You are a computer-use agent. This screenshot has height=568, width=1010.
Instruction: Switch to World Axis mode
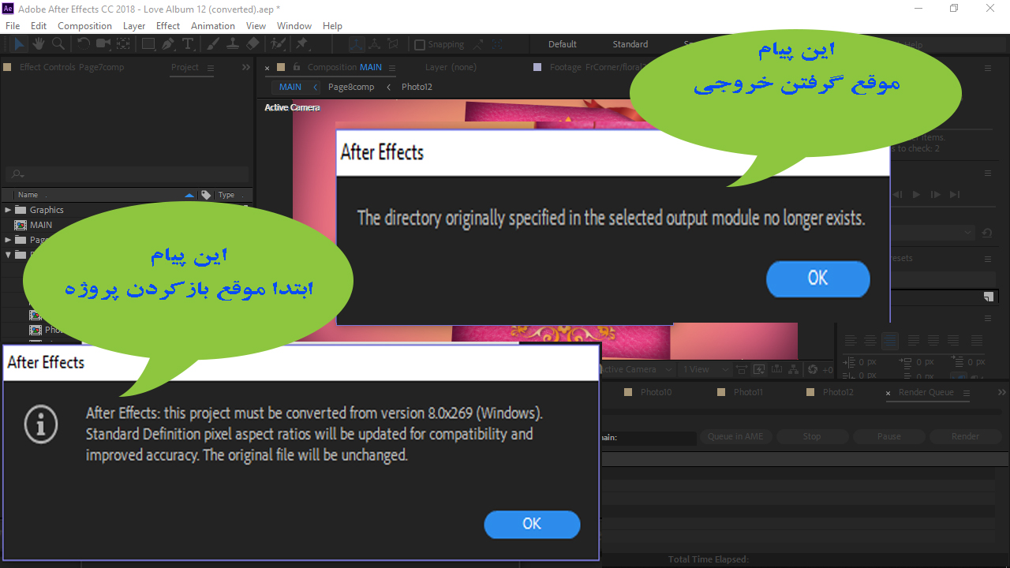[376, 44]
